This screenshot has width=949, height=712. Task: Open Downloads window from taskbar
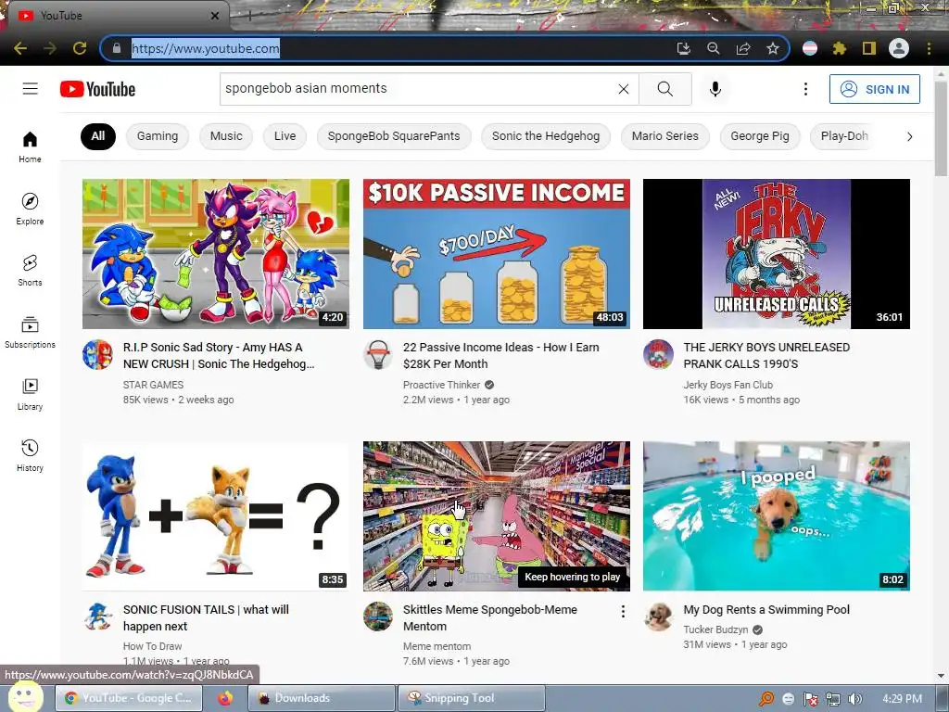[x=321, y=698]
